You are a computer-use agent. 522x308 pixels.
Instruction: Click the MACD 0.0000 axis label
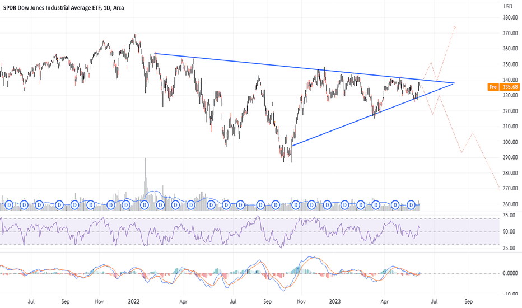[x=510, y=273]
